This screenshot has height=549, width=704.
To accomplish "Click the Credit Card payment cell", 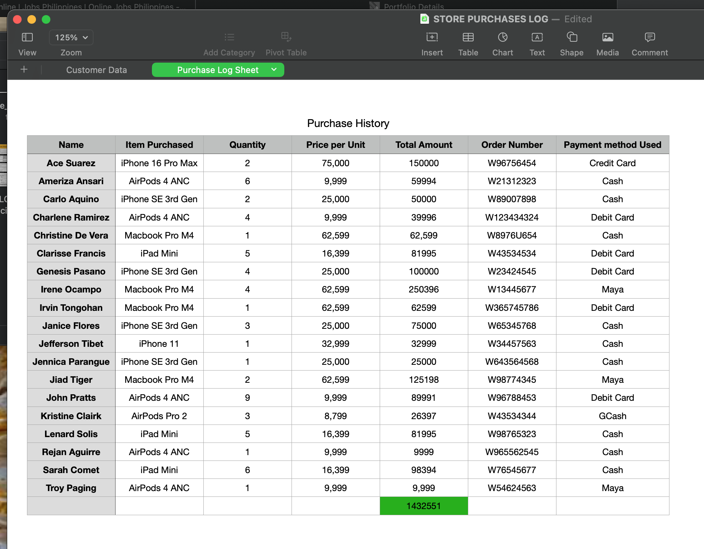I will point(613,163).
